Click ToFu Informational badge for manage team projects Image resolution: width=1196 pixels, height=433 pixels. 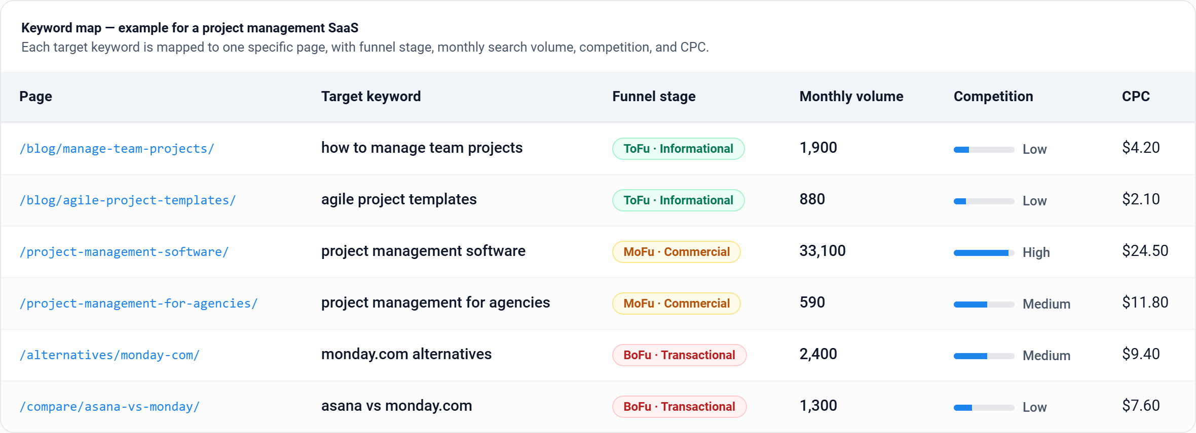678,149
